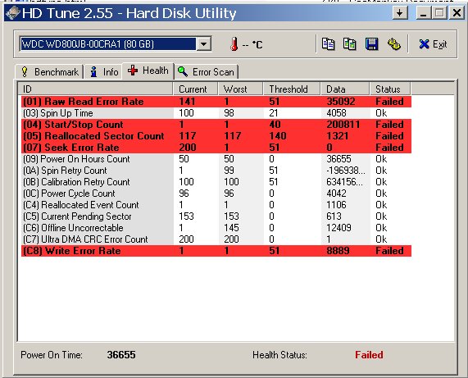Viewport: 468px width, 378px height.
Task: Click the ID column header
Action: (x=95, y=89)
